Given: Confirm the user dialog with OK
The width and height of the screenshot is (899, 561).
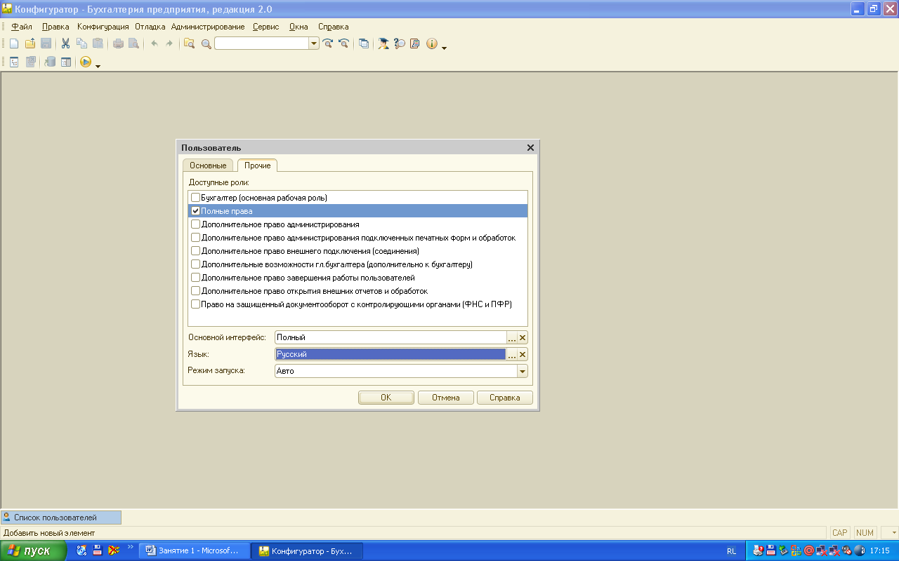Looking at the screenshot, I should tap(386, 398).
